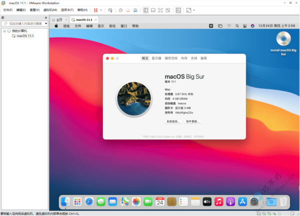Screen dimensions: 300x216
Task: Open System Preferences from the dock
Action: pyautogui.click(x=254, y=201)
